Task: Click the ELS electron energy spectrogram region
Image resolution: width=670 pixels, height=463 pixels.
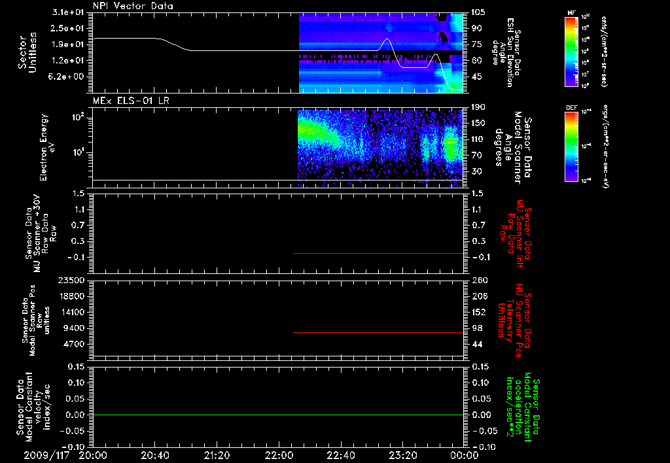Action: tap(380, 148)
